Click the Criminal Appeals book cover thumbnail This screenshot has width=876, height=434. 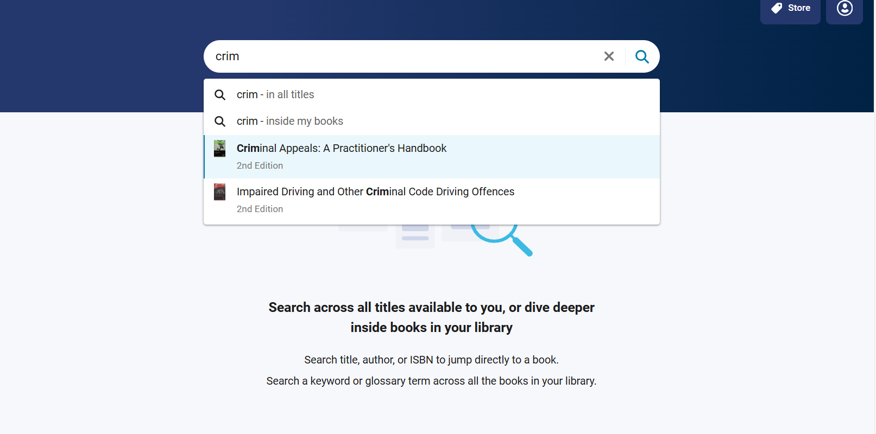click(x=219, y=149)
